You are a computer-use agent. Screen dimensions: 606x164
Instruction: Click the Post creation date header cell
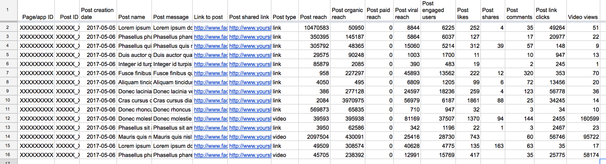[x=98, y=13]
